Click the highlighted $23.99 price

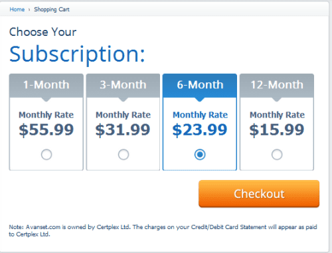click(x=200, y=130)
